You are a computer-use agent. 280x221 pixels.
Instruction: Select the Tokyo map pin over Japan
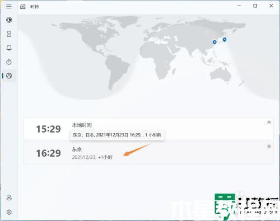(225, 40)
